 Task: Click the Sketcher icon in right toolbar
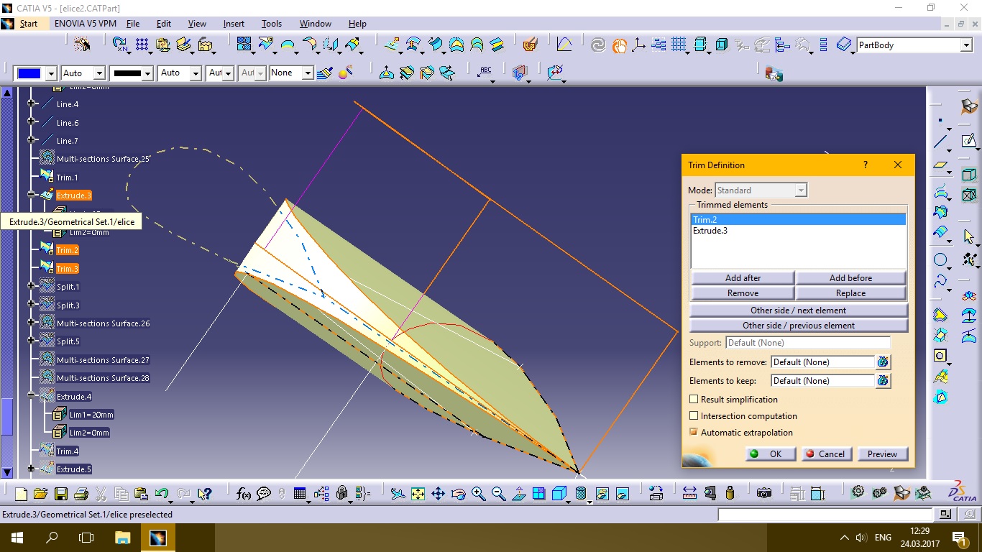tap(969, 141)
